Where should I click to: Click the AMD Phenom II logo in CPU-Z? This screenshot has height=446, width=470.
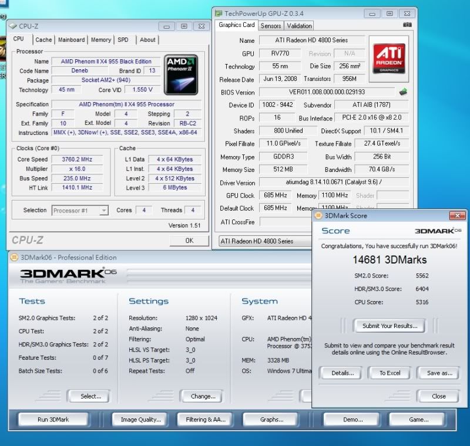pyautogui.click(x=181, y=75)
